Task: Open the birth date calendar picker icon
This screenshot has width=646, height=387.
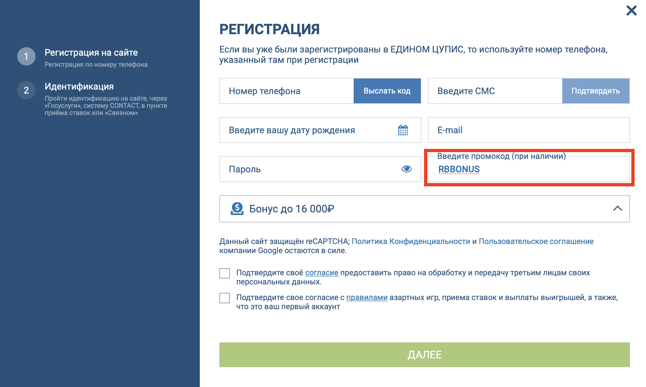Action: pyautogui.click(x=403, y=130)
